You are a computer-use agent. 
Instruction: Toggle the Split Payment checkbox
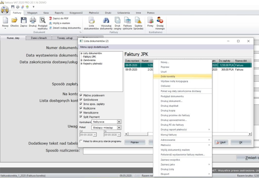(81, 117)
